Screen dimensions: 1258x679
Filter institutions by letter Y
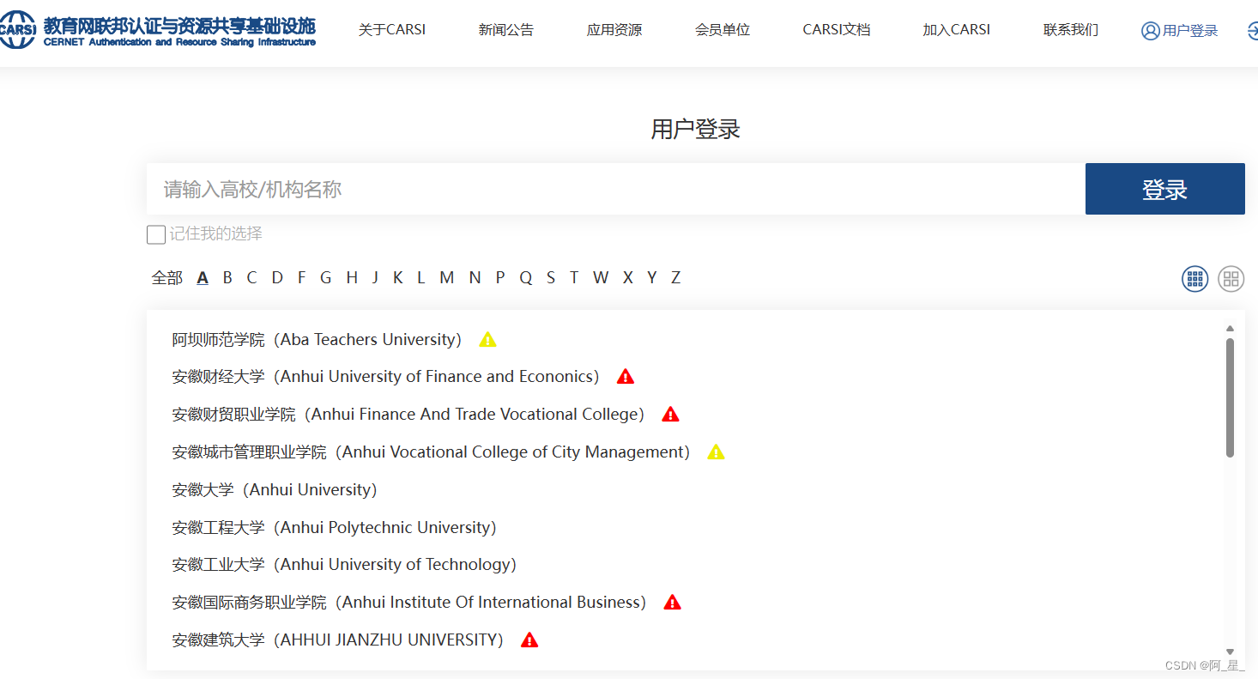652,277
